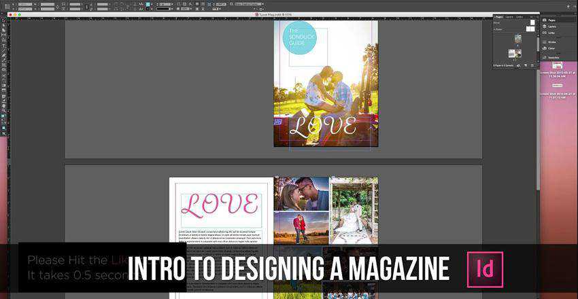Open the Stroke panel from the dock

[x=551, y=43]
